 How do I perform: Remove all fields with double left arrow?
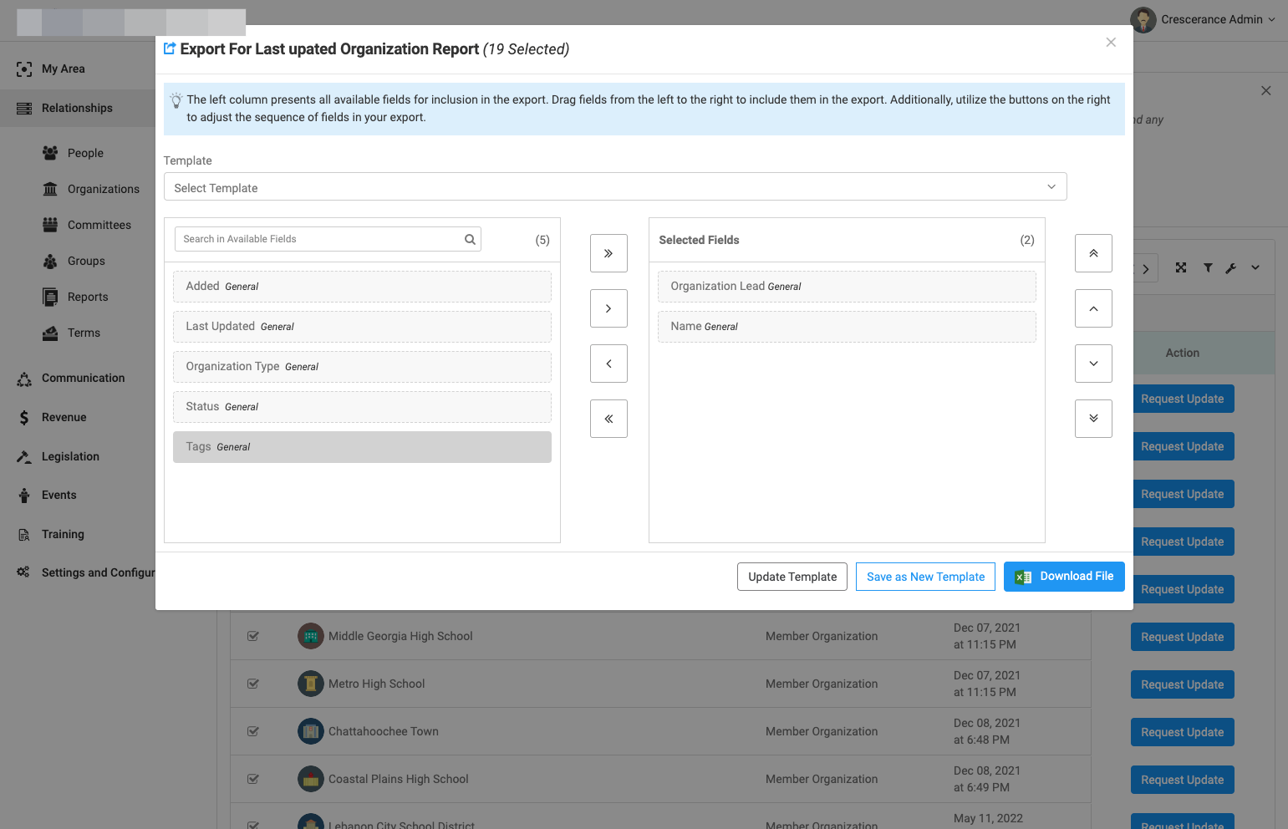point(608,419)
